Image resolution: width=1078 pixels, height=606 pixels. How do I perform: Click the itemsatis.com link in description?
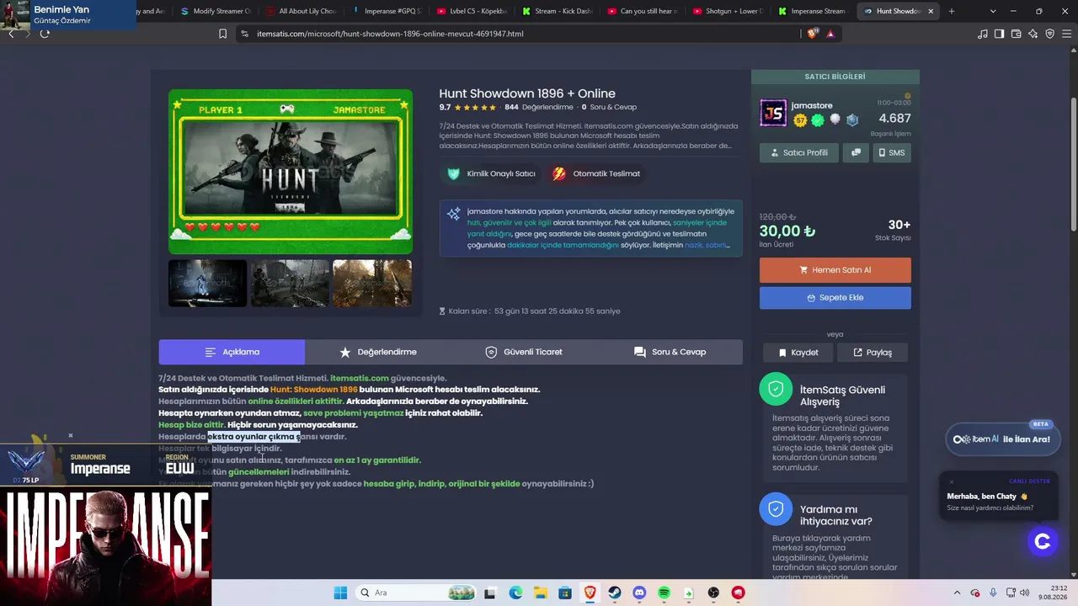360,378
